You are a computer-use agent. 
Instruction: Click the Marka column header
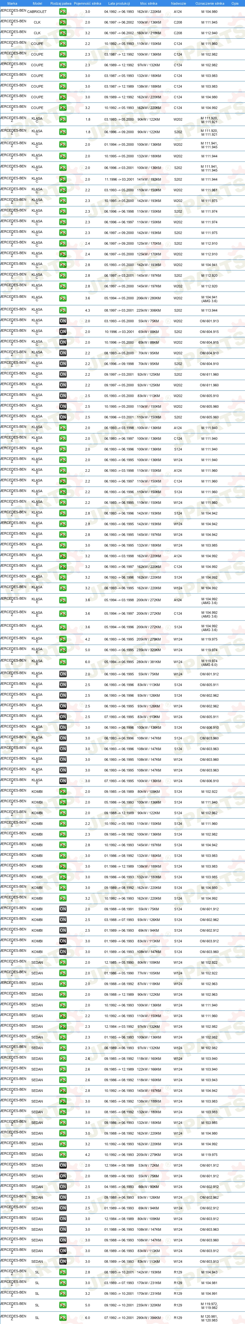click(x=12, y=3)
